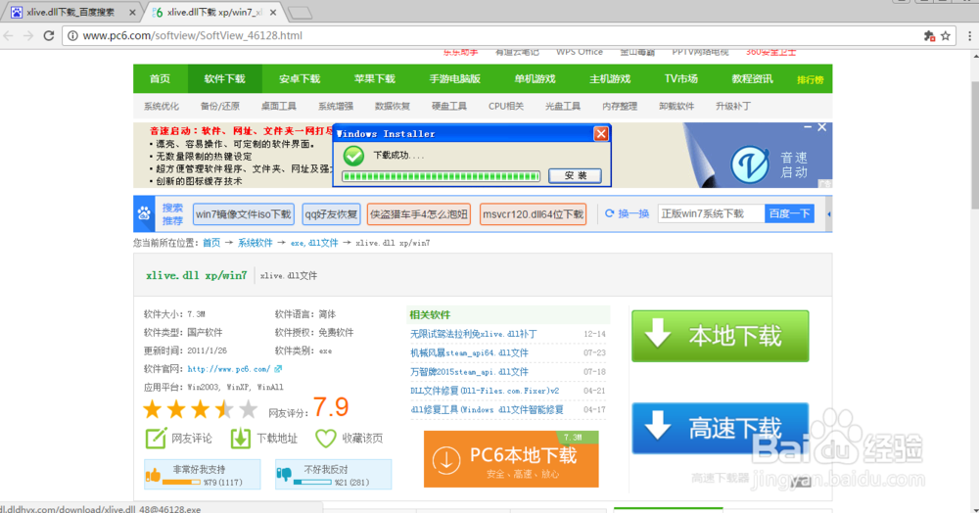This screenshot has width=979, height=513.
Task: Click the msvcr120.dll64位下载 suggestion
Action: (534, 214)
